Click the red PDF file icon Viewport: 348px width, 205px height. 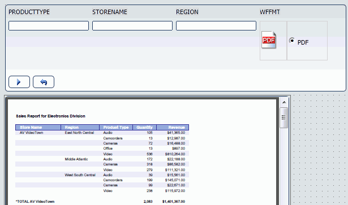tap(269, 40)
